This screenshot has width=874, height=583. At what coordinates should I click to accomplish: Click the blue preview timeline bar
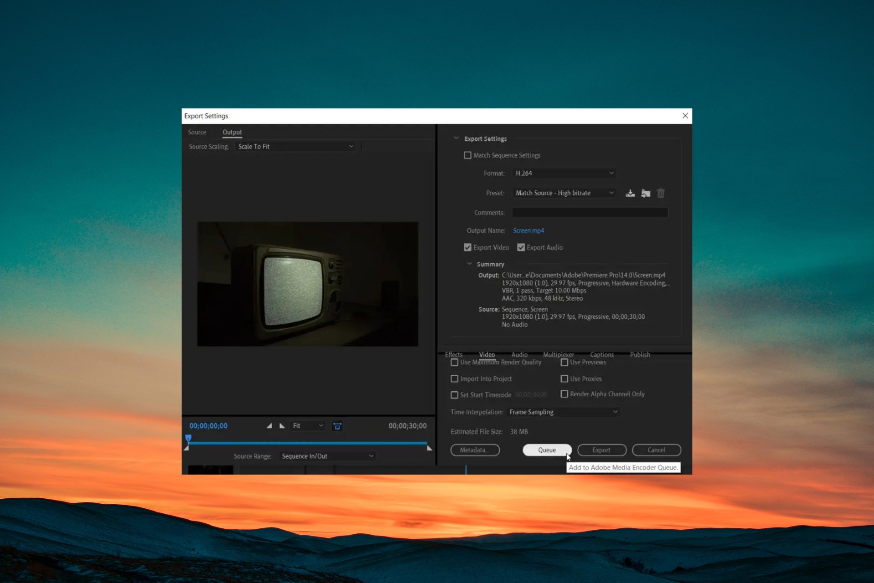(x=308, y=443)
